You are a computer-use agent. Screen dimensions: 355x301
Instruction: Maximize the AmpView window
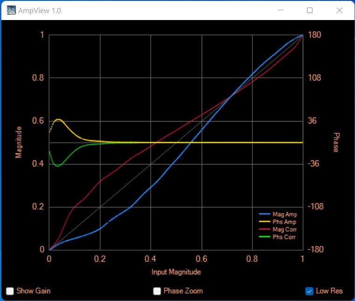pyautogui.click(x=310, y=10)
